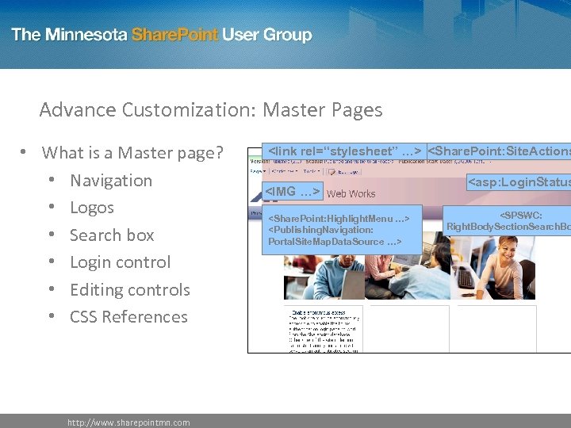This screenshot has width=571, height=428.
Task: Click "The Minnesota SharePoint User Group" banner title
Action: point(162,35)
